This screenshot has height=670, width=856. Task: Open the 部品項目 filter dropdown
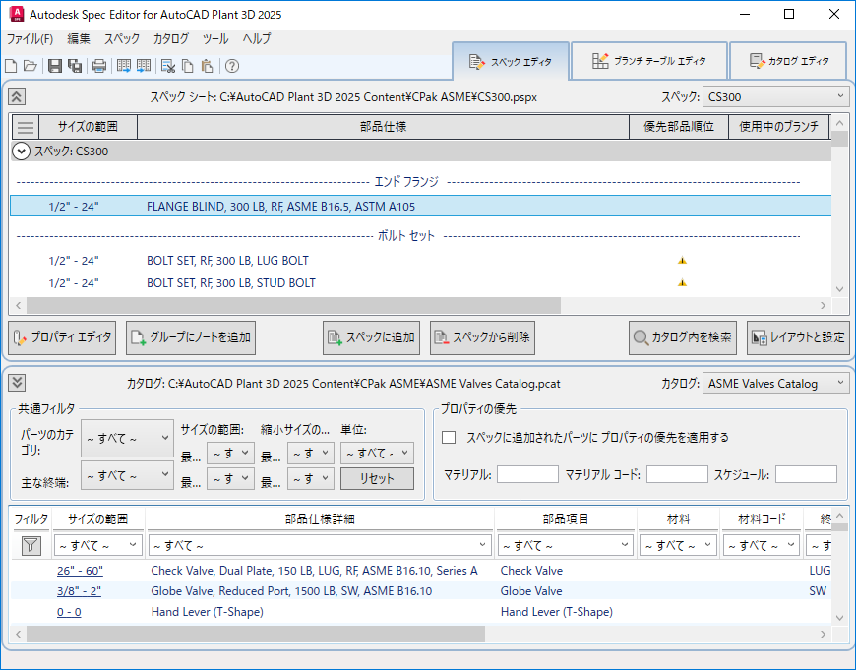(x=565, y=545)
